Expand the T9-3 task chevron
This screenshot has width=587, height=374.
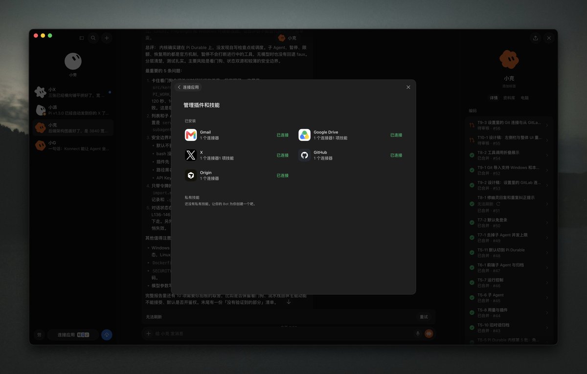tap(547, 126)
